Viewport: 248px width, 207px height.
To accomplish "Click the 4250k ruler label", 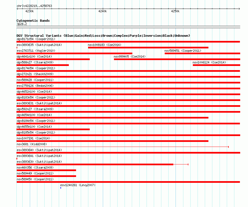I will point(175,11).
